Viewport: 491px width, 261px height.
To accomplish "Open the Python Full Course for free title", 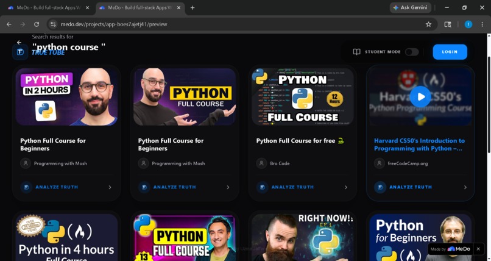I will 300,141.
